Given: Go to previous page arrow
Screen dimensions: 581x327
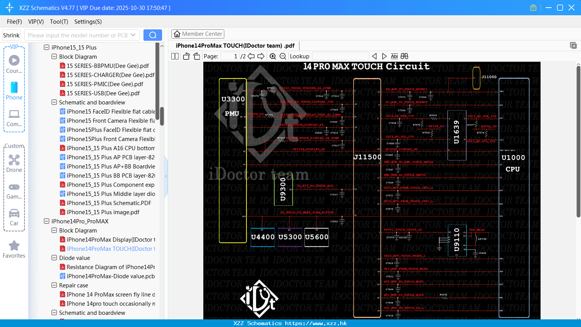Looking at the screenshot, I should click(x=251, y=56).
